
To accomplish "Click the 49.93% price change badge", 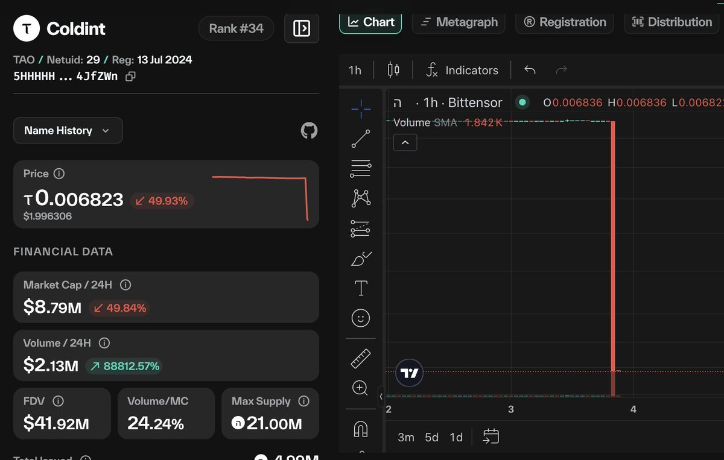I will point(162,201).
